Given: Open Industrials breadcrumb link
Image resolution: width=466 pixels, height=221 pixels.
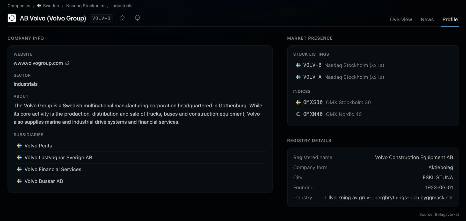Looking at the screenshot, I should pyautogui.click(x=122, y=6).
